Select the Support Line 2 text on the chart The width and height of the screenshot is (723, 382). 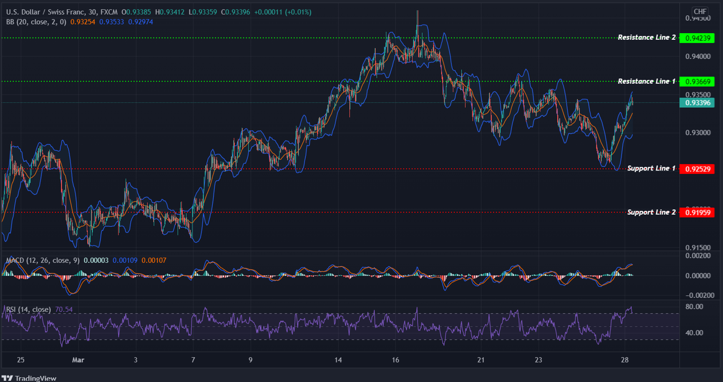coord(651,212)
